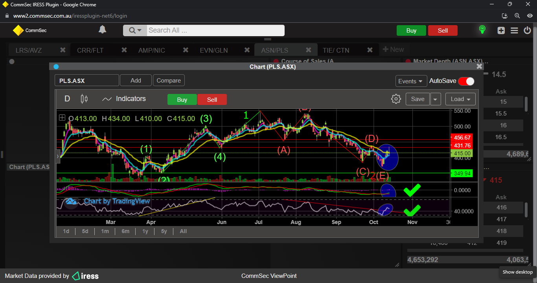This screenshot has width=537, height=283.
Task: Close the AMP/NIC tab
Action: [186, 50]
